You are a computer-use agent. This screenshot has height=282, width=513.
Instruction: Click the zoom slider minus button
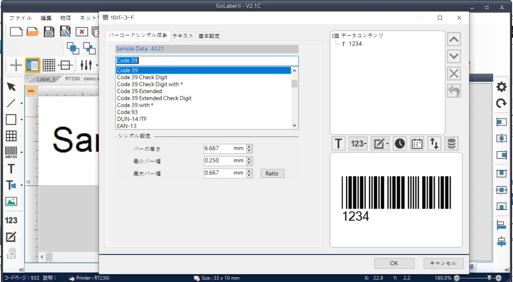457,278
